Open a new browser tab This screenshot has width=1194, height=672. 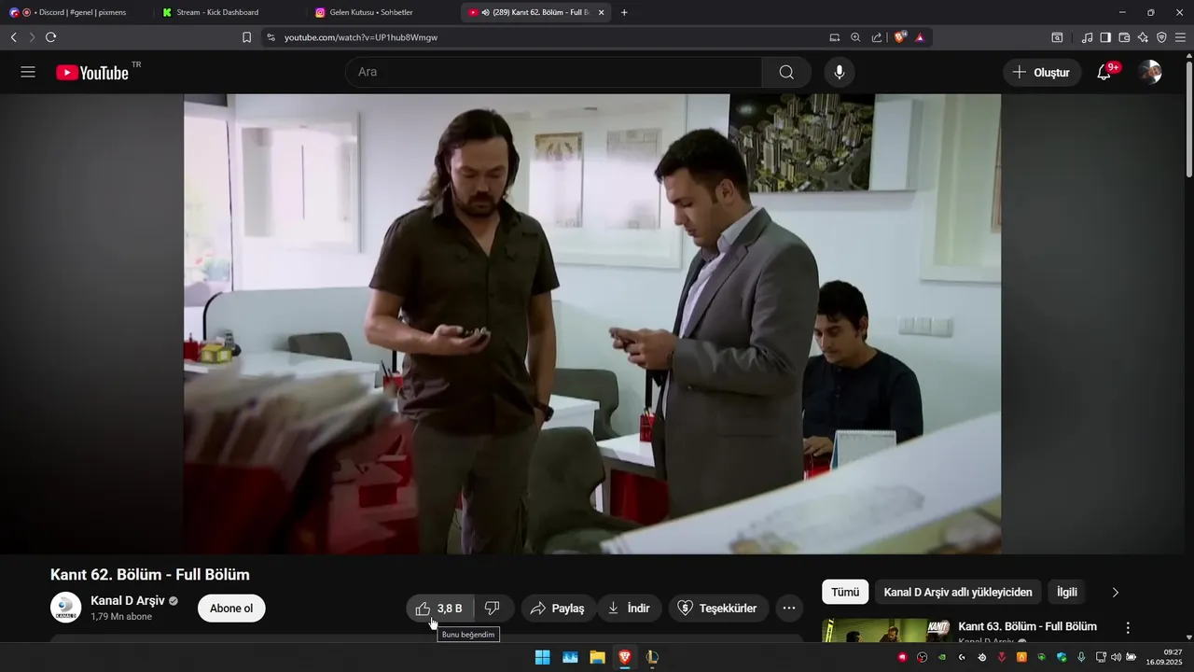(x=624, y=12)
